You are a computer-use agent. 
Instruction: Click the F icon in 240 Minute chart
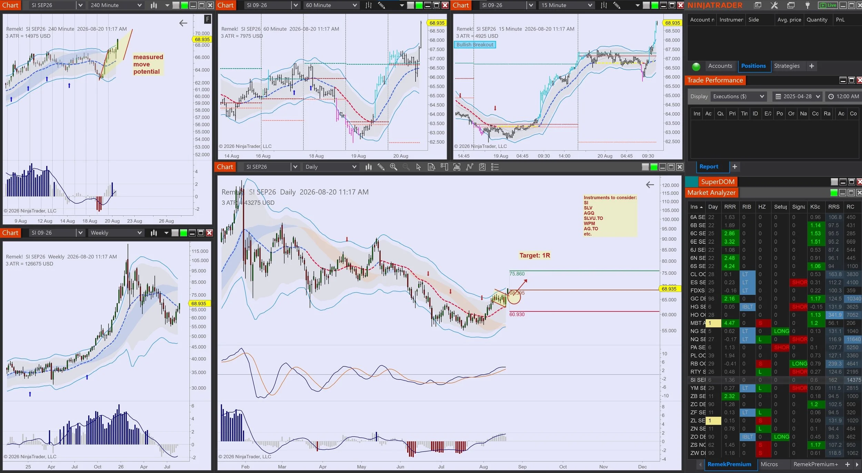click(207, 19)
